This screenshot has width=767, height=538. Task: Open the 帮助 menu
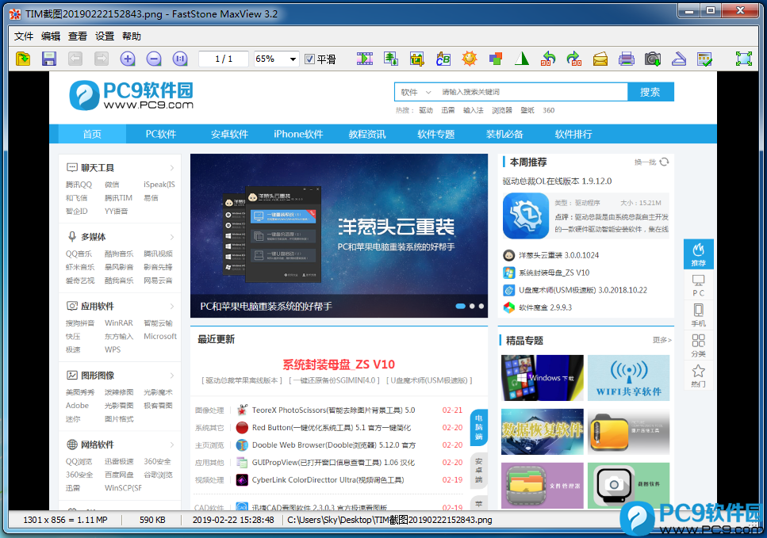pos(131,36)
